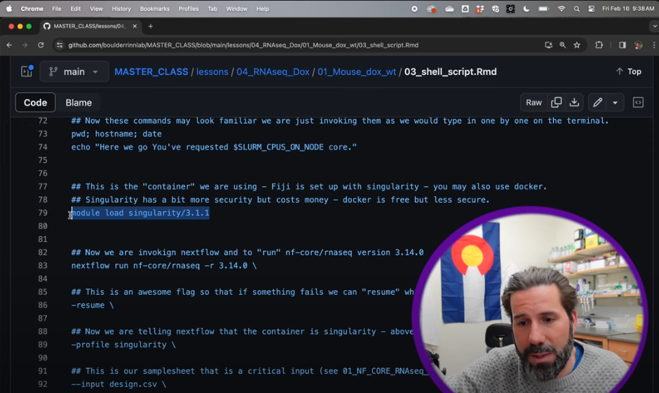Viewport: 659px width, 393px height.
Task: Expand more edit options caret
Action: click(615, 102)
